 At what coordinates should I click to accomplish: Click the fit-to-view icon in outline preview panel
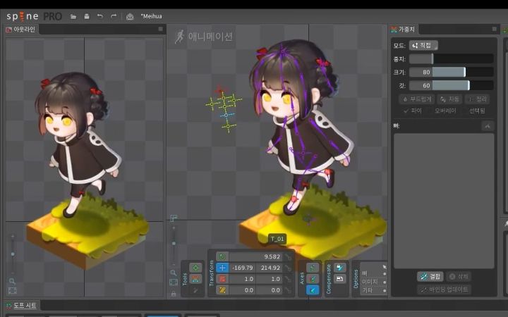coord(12,290)
